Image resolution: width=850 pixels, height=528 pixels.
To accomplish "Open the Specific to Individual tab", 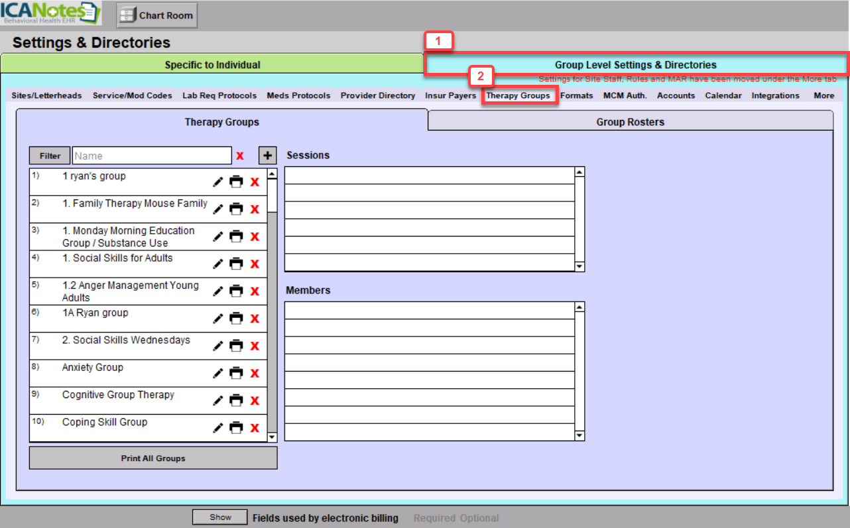I will 212,65.
